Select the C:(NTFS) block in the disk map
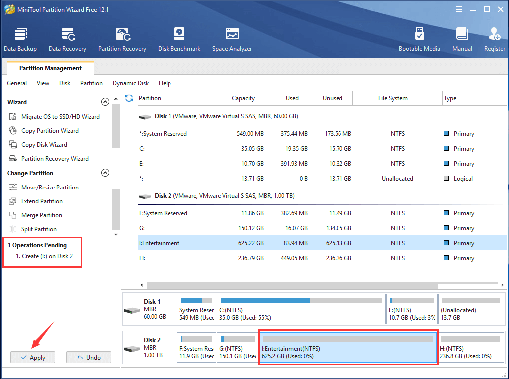This screenshot has height=379, width=509. point(301,309)
